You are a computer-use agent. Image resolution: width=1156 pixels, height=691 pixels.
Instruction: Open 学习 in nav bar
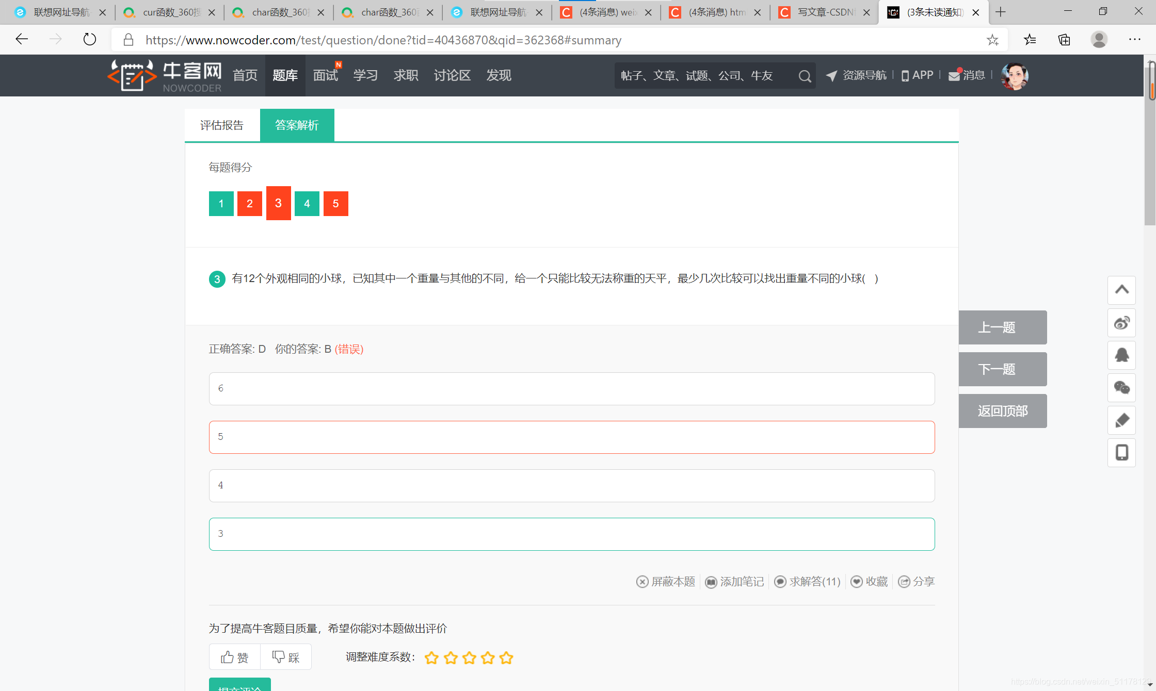[366, 75]
